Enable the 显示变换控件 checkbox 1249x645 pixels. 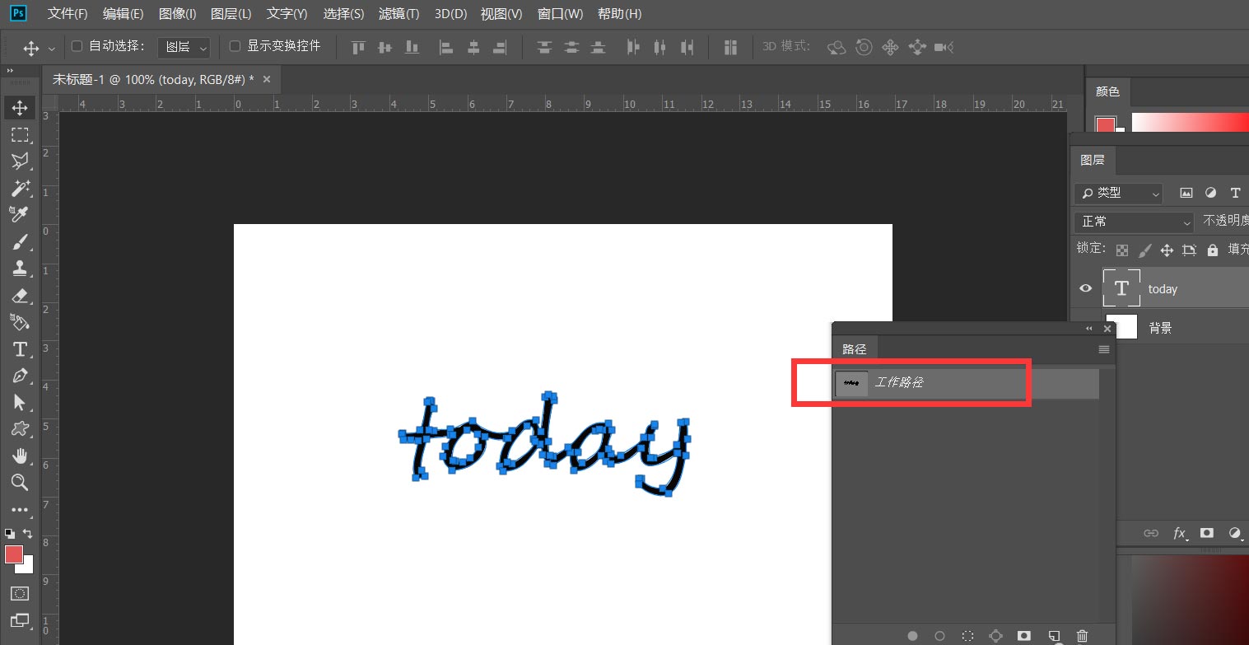[x=235, y=46]
